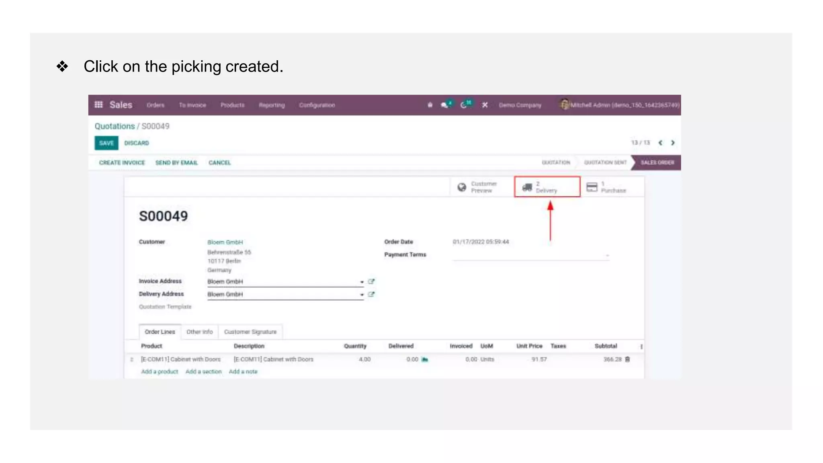
Task: Open the activities clock icon
Action: pos(464,105)
